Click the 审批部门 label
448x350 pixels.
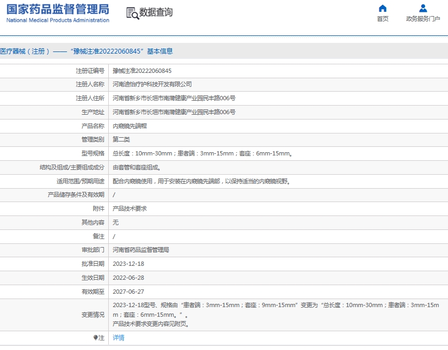(93, 250)
